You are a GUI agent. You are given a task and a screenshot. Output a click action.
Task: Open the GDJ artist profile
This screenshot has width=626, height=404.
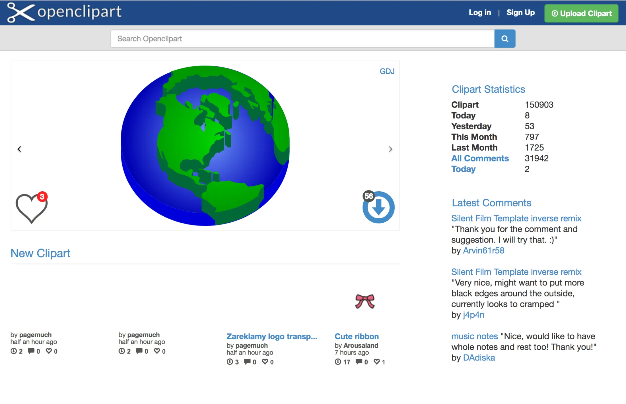387,71
